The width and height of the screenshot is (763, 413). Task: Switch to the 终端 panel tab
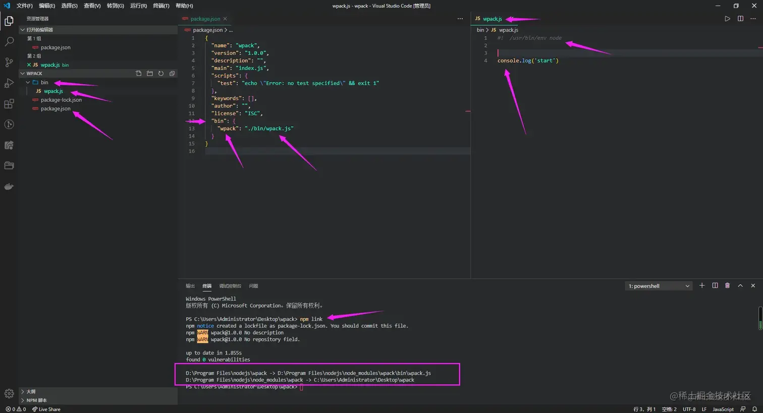[x=207, y=286]
